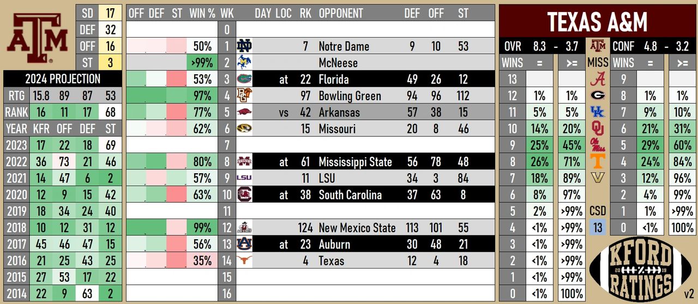The width and height of the screenshot is (698, 304).
Task: Select the blue CSD value 13 cell
Action: 598,228
